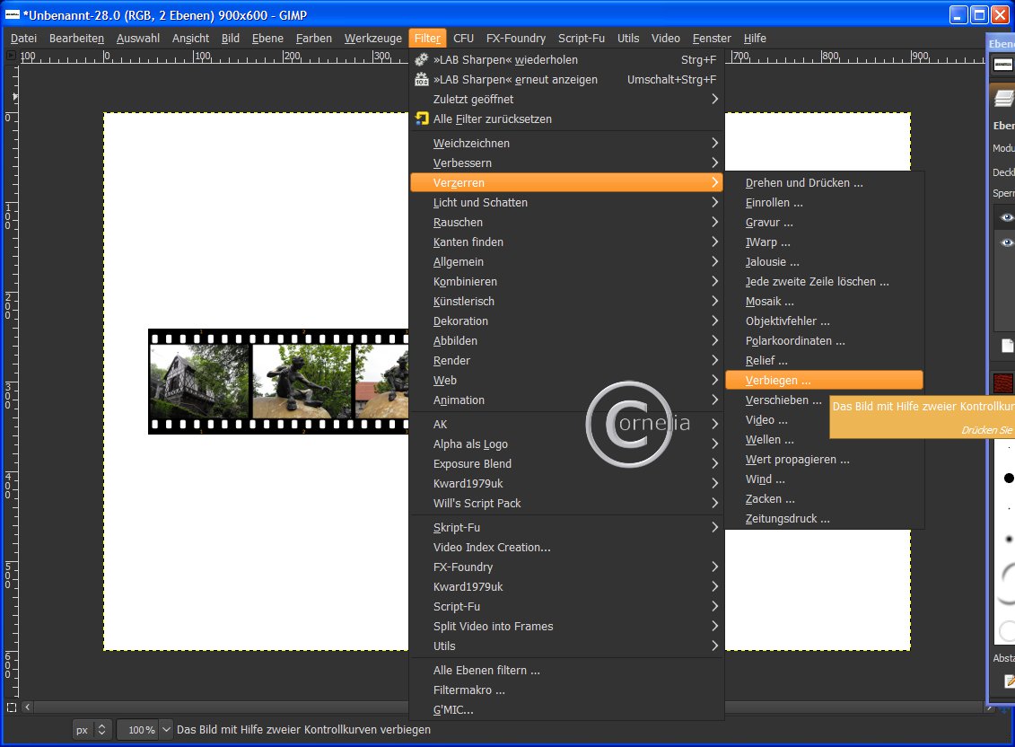
Task: Click the new layer page icon in layers panel
Action: [x=1007, y=346]
